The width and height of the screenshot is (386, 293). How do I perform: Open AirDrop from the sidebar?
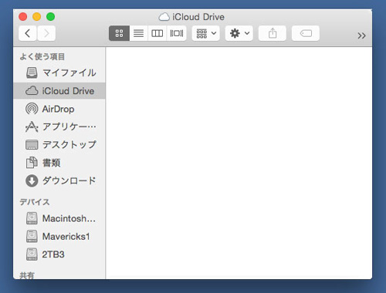pyautogui.click(x=59, y=109)
